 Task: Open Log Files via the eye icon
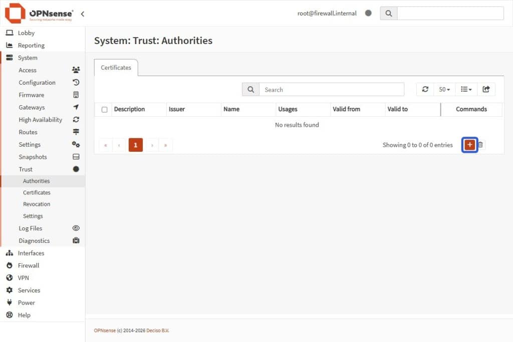point(76,228)
